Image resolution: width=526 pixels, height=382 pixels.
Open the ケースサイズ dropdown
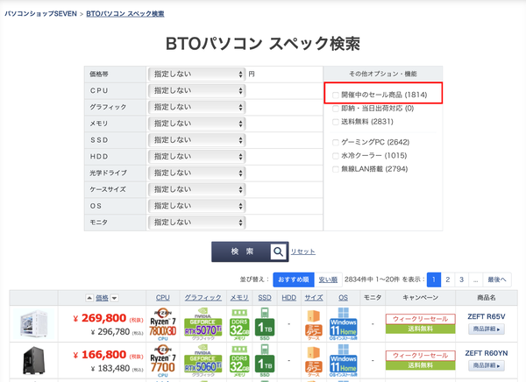point(197,189)
